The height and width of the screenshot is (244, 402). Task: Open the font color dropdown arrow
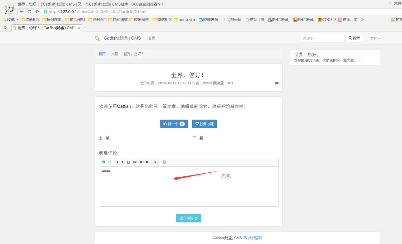pos(159,162)
